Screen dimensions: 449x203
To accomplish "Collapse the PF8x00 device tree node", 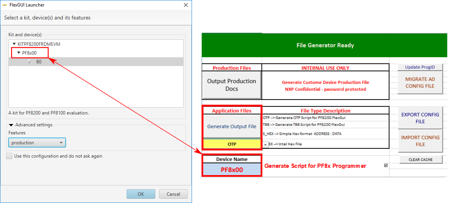I will (x=19, y=53).
